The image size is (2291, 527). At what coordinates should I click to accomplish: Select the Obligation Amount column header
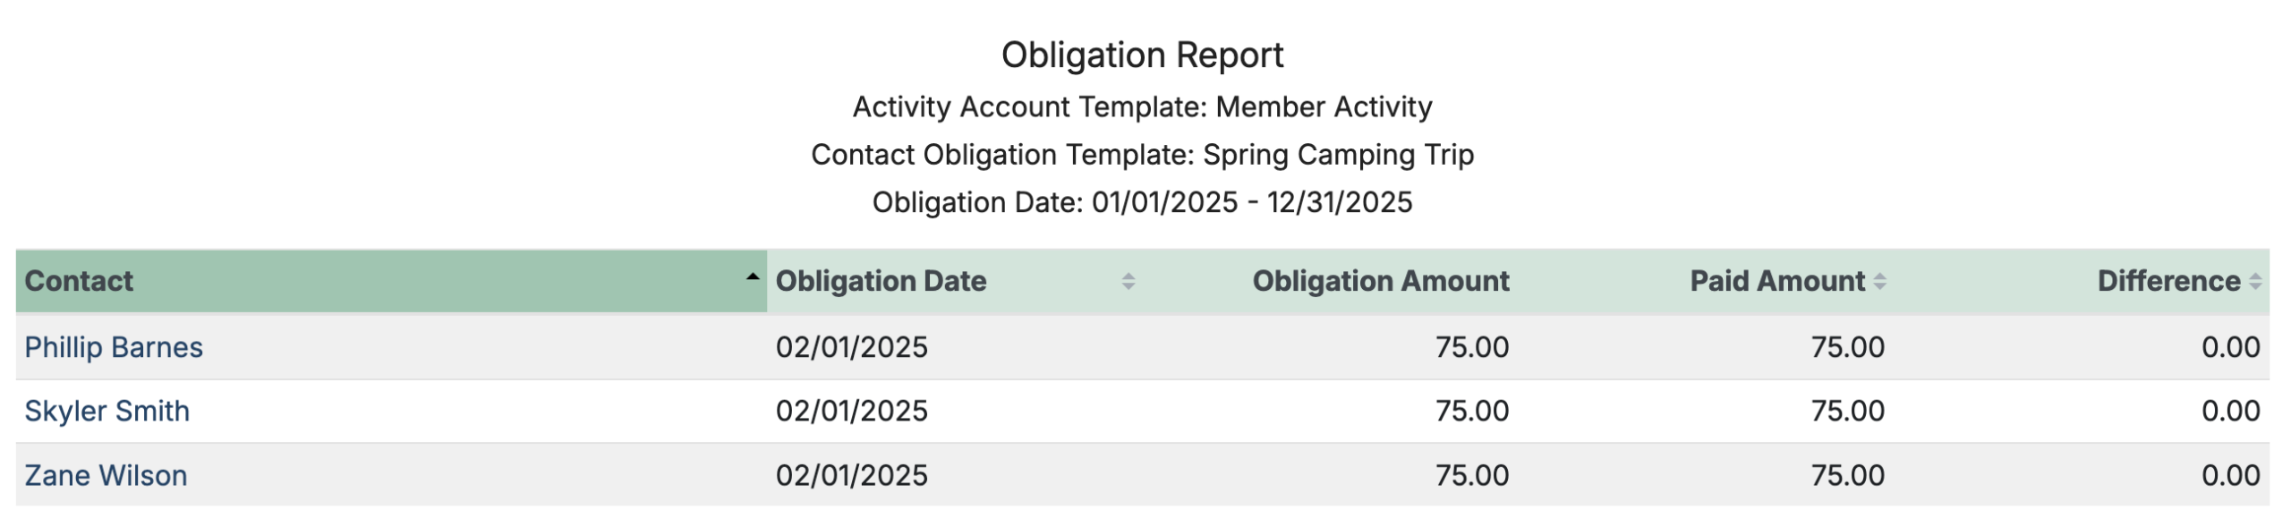pyautogui.click(x=1380, y=281)
